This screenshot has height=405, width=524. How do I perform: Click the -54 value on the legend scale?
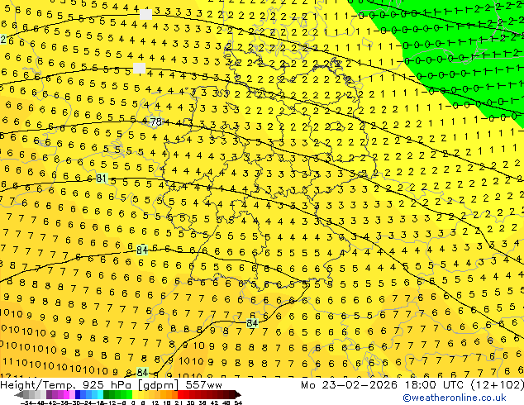click(26, 403)
